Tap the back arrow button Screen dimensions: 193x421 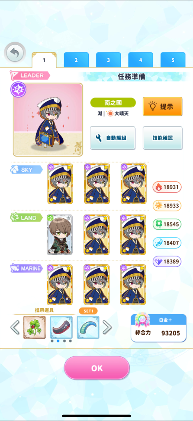[x=15, y=53]
